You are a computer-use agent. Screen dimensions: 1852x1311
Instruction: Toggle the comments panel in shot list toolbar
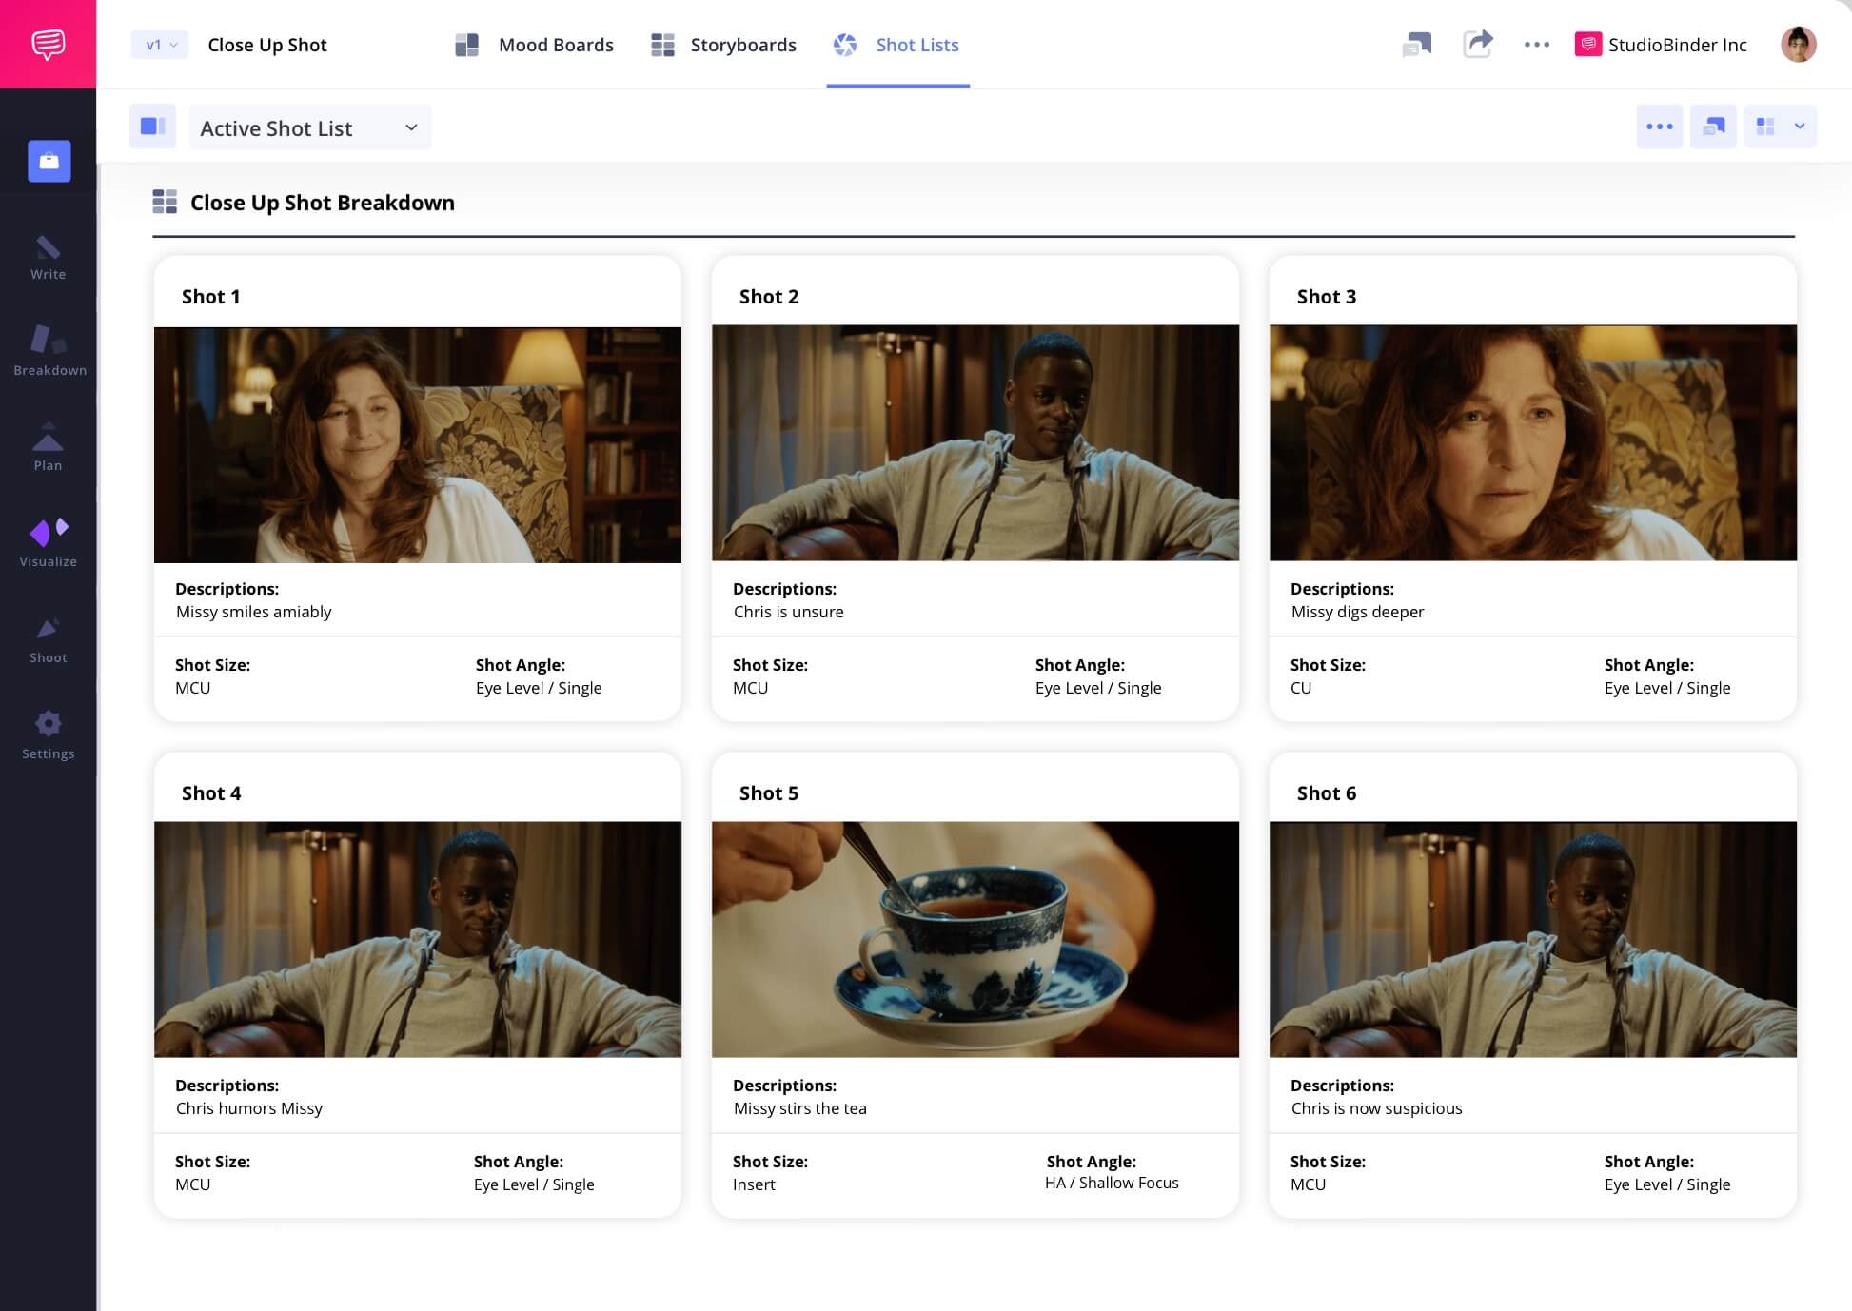(x=1713, y=127)
